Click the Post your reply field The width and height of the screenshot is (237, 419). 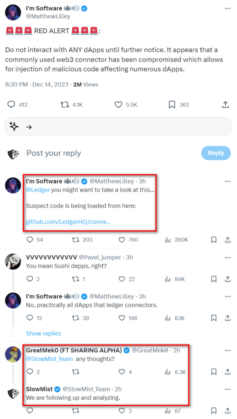pos(54,153)
